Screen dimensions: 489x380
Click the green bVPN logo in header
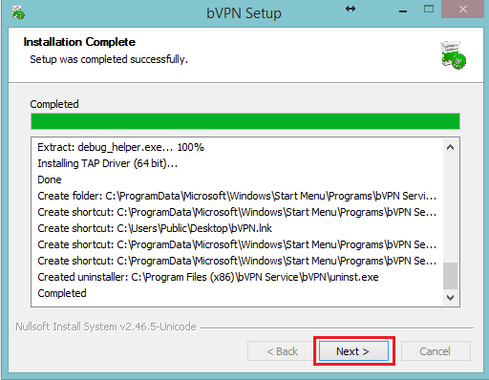(x=453, y=54)
